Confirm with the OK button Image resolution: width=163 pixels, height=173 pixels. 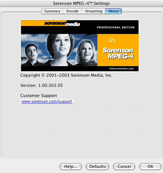point(150,167)
